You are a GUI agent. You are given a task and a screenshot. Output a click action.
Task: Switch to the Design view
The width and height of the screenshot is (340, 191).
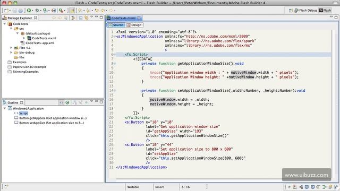point(134,25)
